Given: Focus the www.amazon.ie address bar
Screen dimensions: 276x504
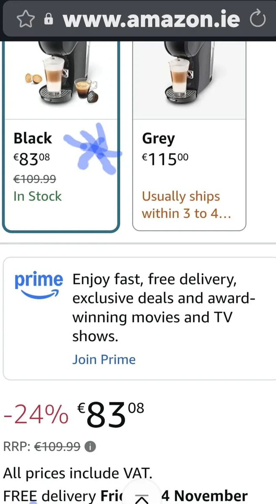Looking at the screenshot, I should [151, 19].
